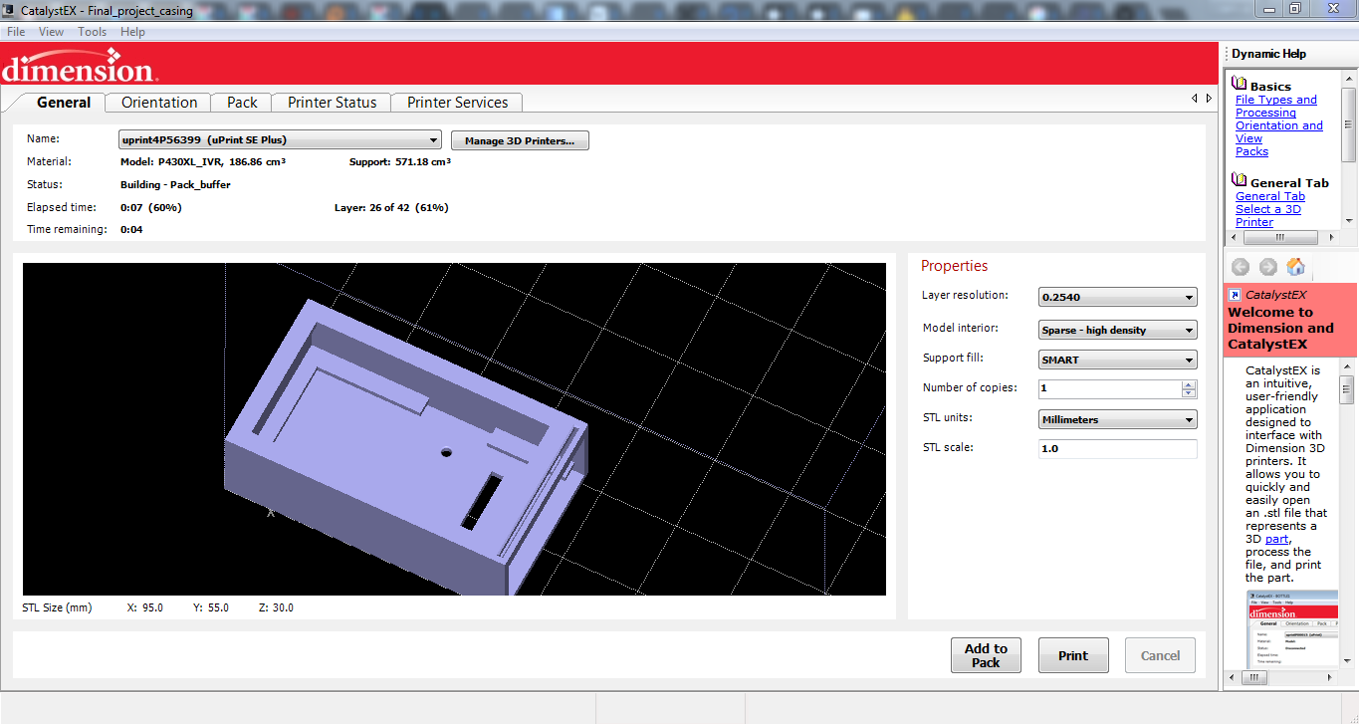Viewport: 1359px width, 724px height.
Task: Click the Add to Pack button
Action: pos(986,655)
